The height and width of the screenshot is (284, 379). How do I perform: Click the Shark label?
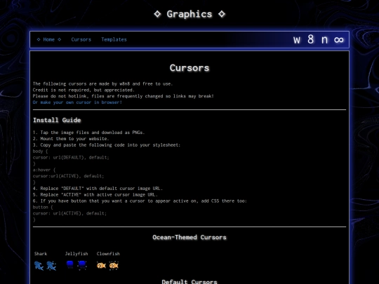click(x=41, y=254)
